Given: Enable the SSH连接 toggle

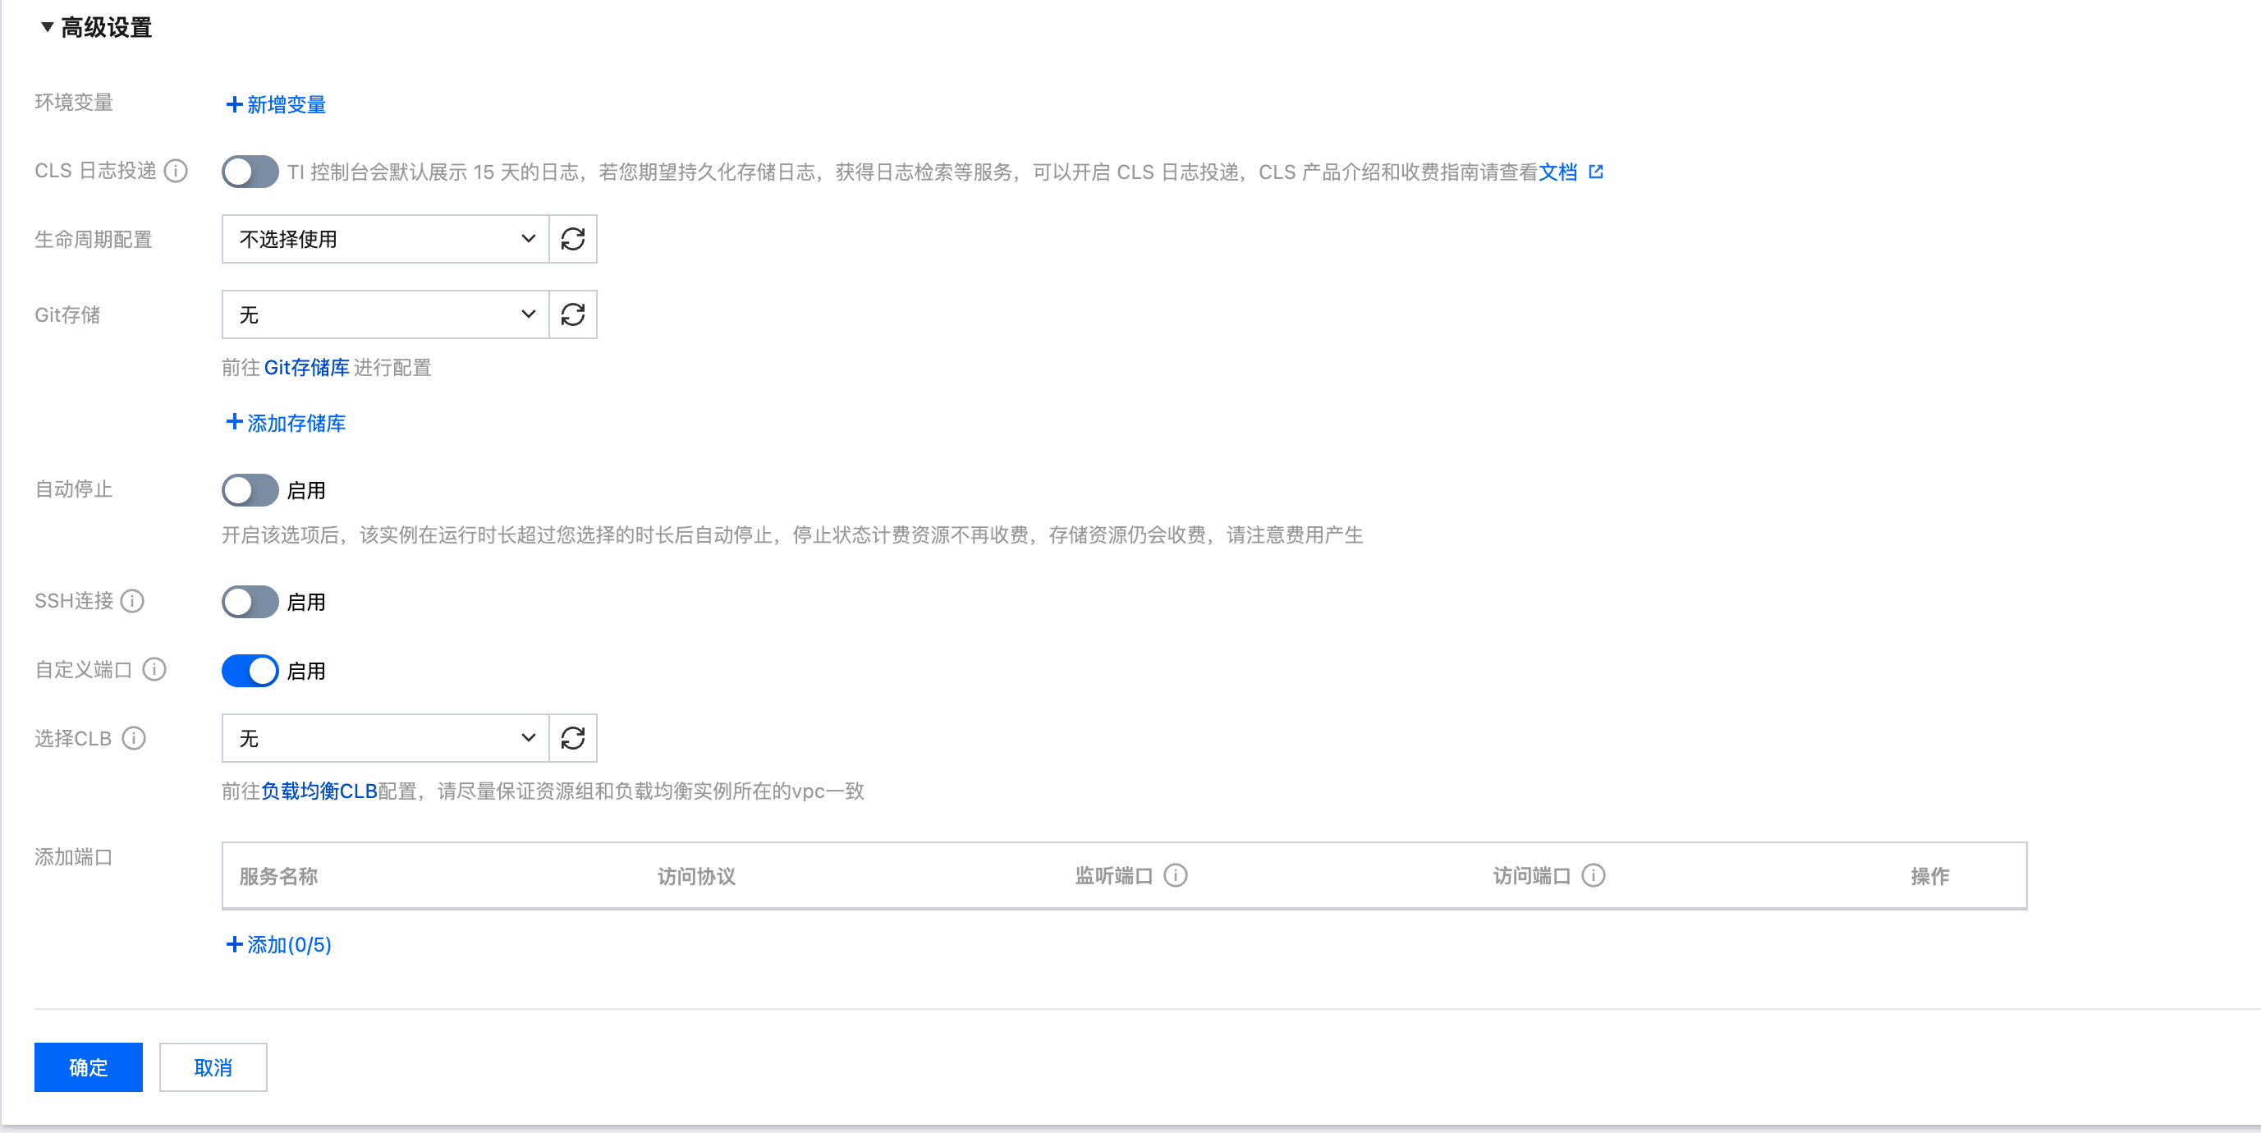Looking at the screenshot, I should tap(250, 601).
